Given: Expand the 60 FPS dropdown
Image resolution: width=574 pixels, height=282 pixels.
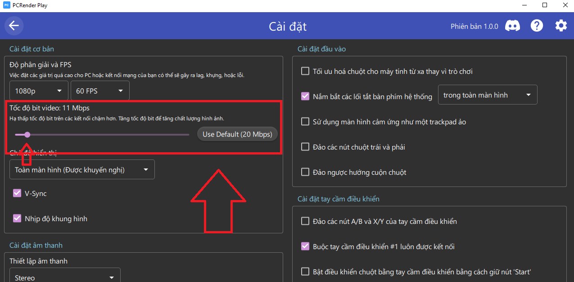Looking at the screenshot, I should click(x=99, y=91).
